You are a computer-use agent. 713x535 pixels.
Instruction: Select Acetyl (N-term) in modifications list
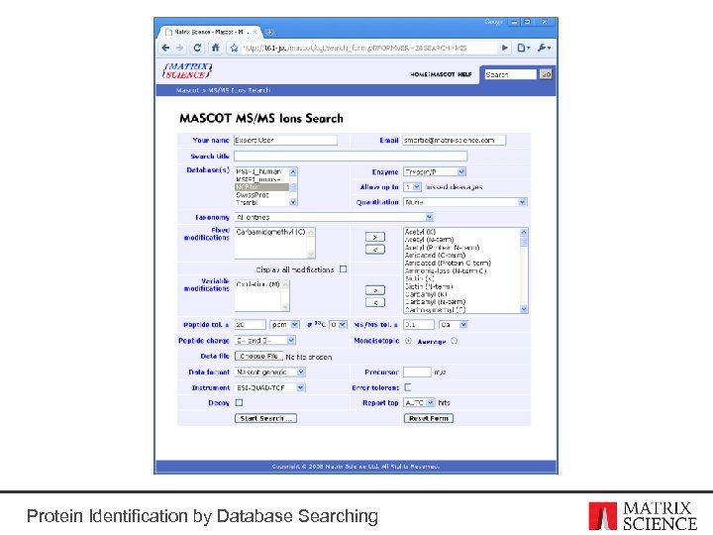pyautogui.click(x=429, y=240)
